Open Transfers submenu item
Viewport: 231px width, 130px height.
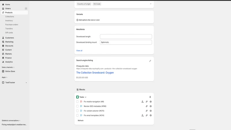9,29
